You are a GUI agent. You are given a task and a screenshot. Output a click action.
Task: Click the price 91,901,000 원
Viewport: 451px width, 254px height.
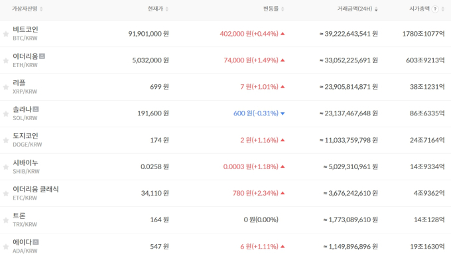[149, 34]
